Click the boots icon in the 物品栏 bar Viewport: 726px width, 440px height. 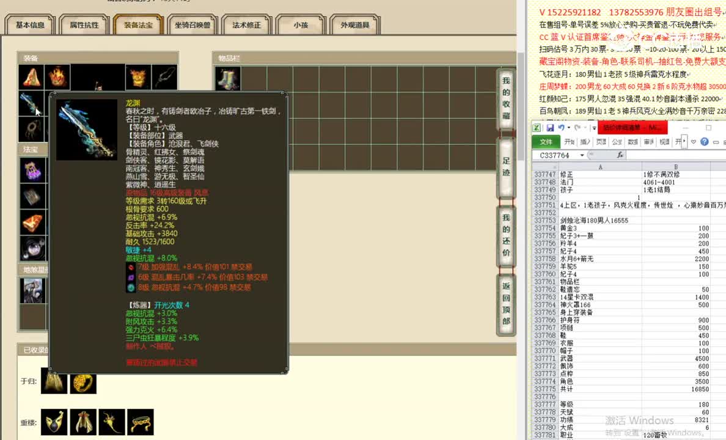227,78
